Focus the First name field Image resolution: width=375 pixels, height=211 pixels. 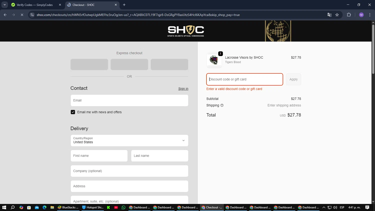pos(99,156)
